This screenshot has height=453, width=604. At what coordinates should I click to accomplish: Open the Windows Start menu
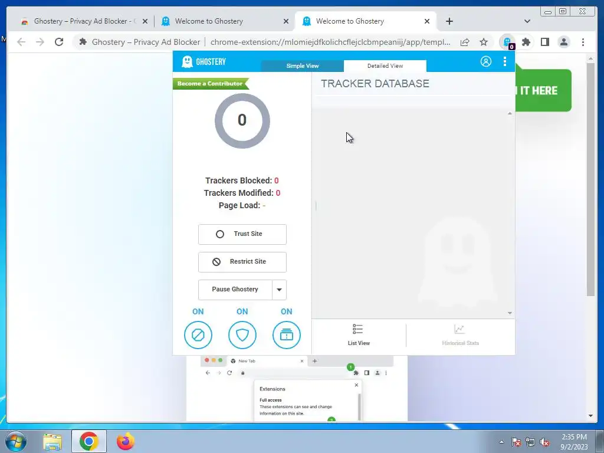[x=15, y=441]
